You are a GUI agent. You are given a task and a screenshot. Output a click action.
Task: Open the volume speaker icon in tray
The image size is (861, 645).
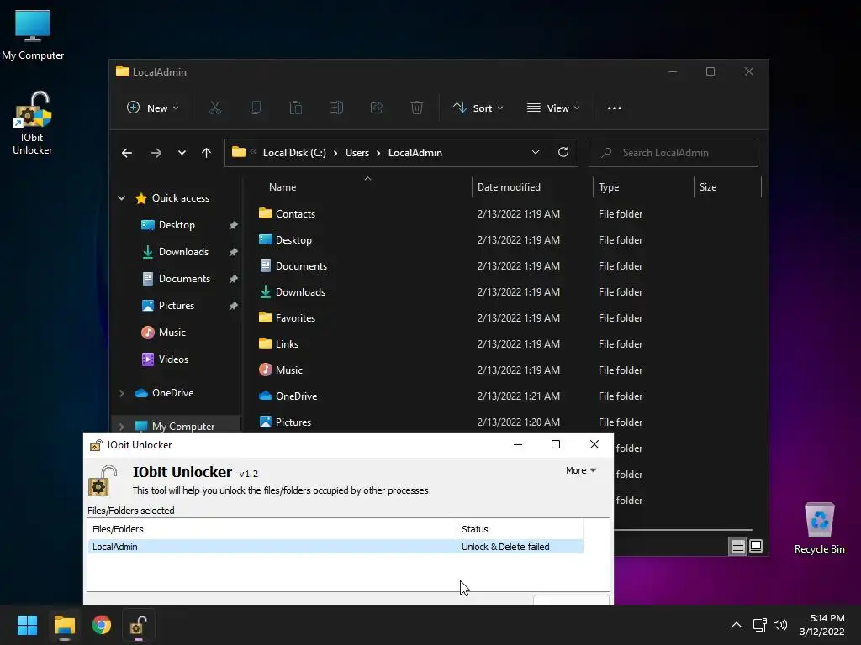coord(779,625)
